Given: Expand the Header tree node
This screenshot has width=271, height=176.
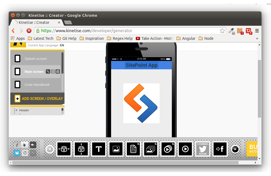Looking at the screenshot, I should [17, 110].
